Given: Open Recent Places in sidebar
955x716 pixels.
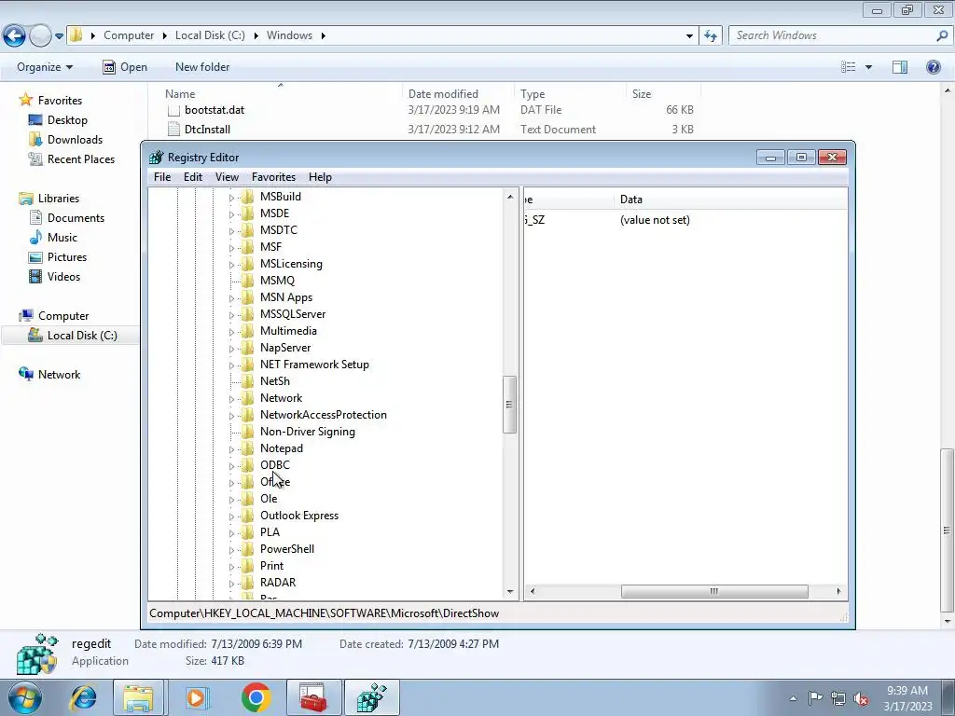Looking at the screenshot, I should point(80,158).
